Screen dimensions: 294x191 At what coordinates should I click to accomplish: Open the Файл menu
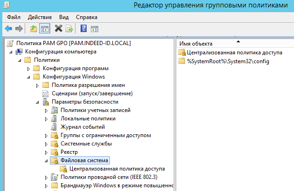[x=14, y=17]
